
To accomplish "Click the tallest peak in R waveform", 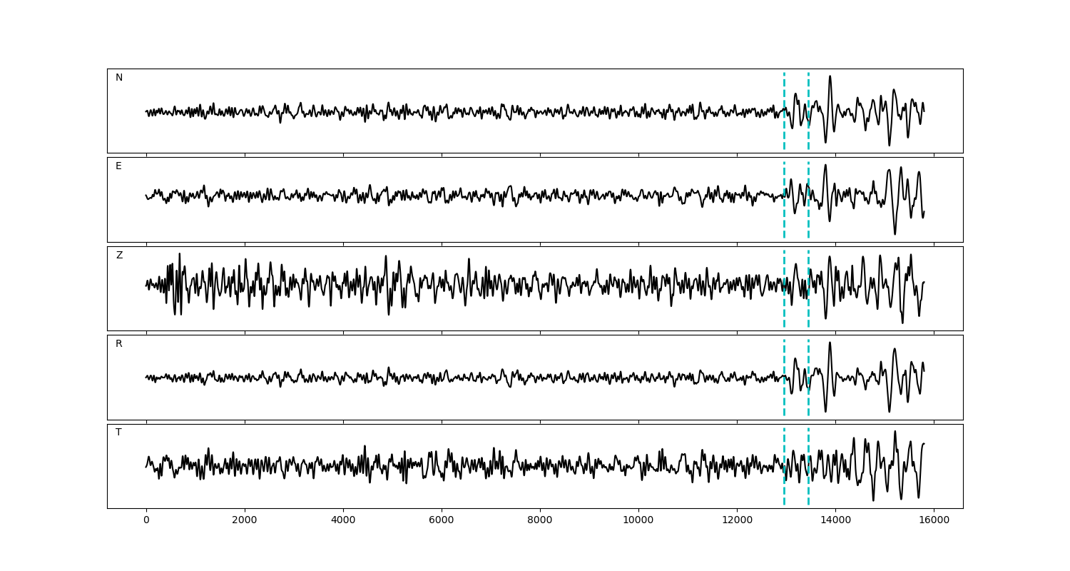I will point(830,343).
